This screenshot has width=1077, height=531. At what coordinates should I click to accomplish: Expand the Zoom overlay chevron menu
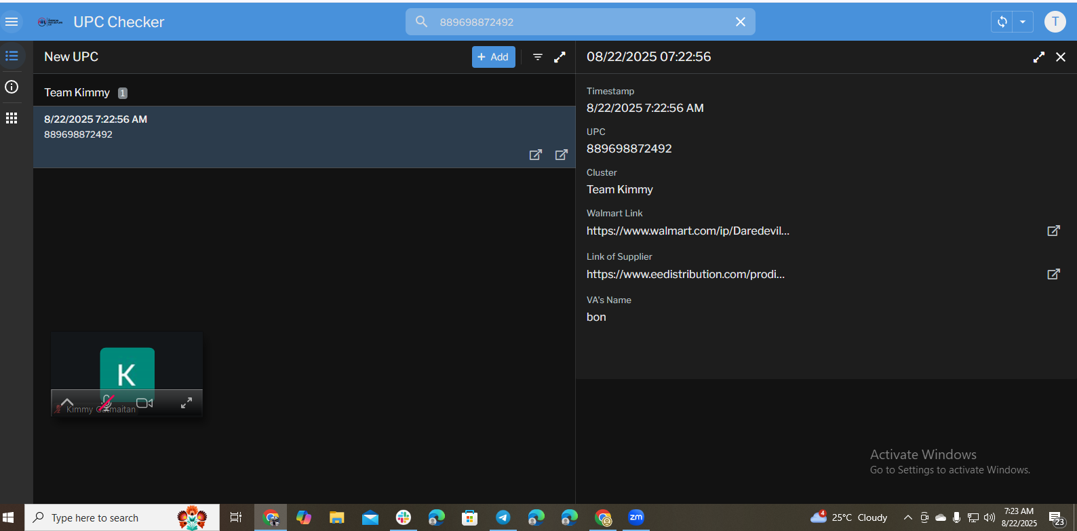66,402
